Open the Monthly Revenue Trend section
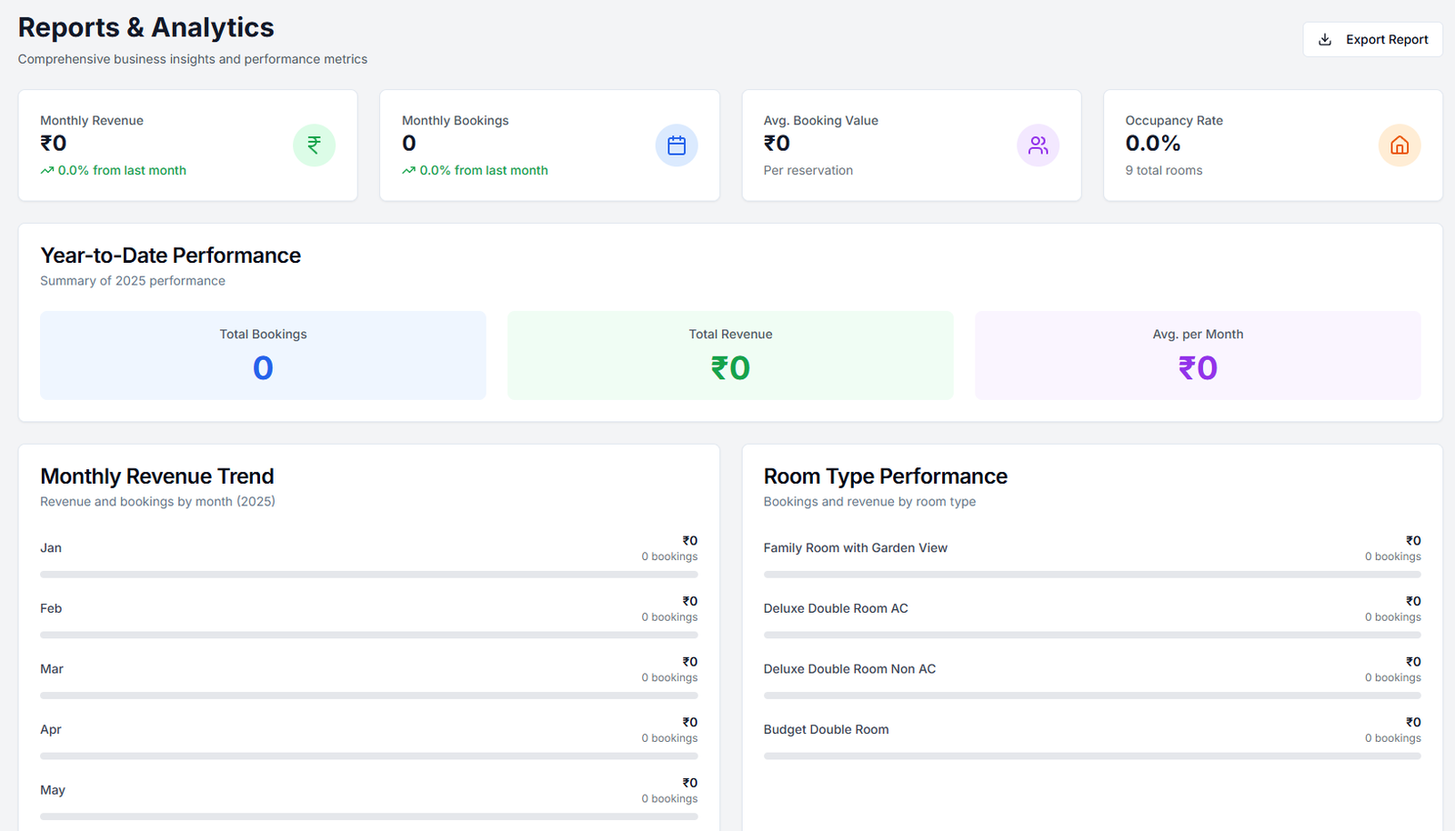Image resolution: width=1455 pixels, height=831 pixels. pos(156,476)
